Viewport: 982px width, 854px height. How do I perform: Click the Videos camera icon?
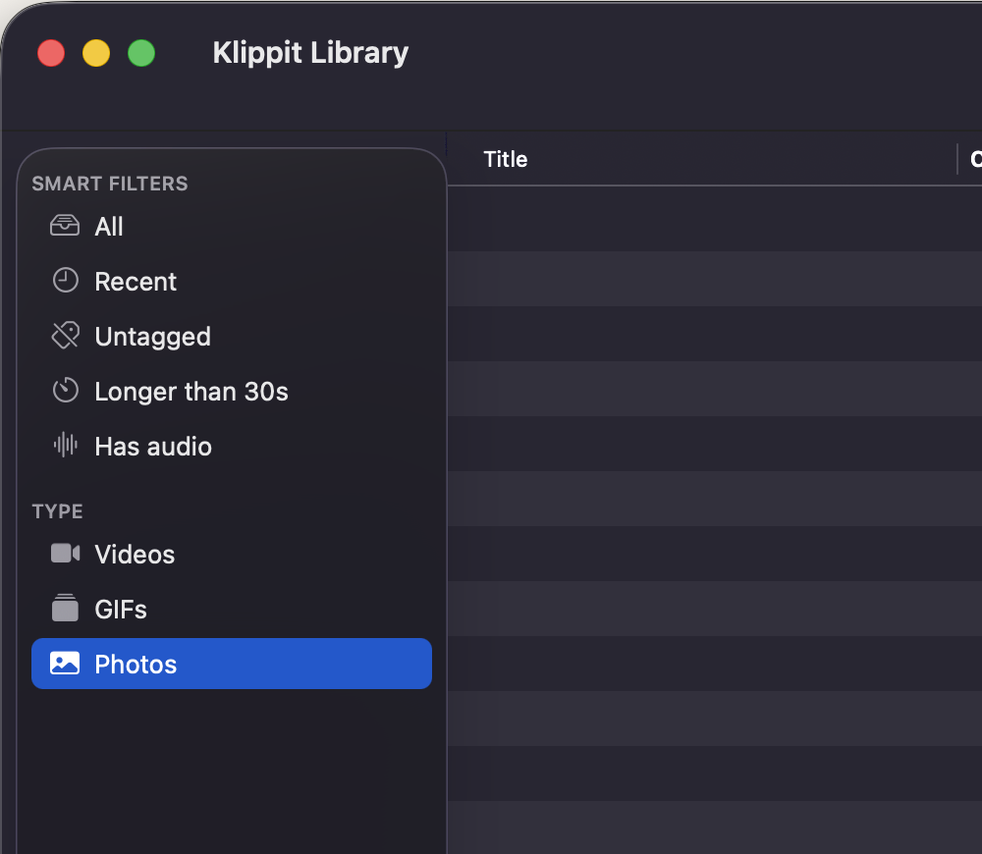[65, 554]
